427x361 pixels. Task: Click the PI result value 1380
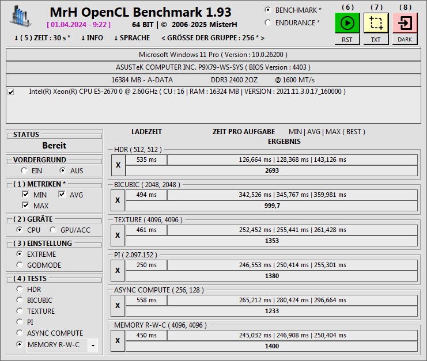272,276
